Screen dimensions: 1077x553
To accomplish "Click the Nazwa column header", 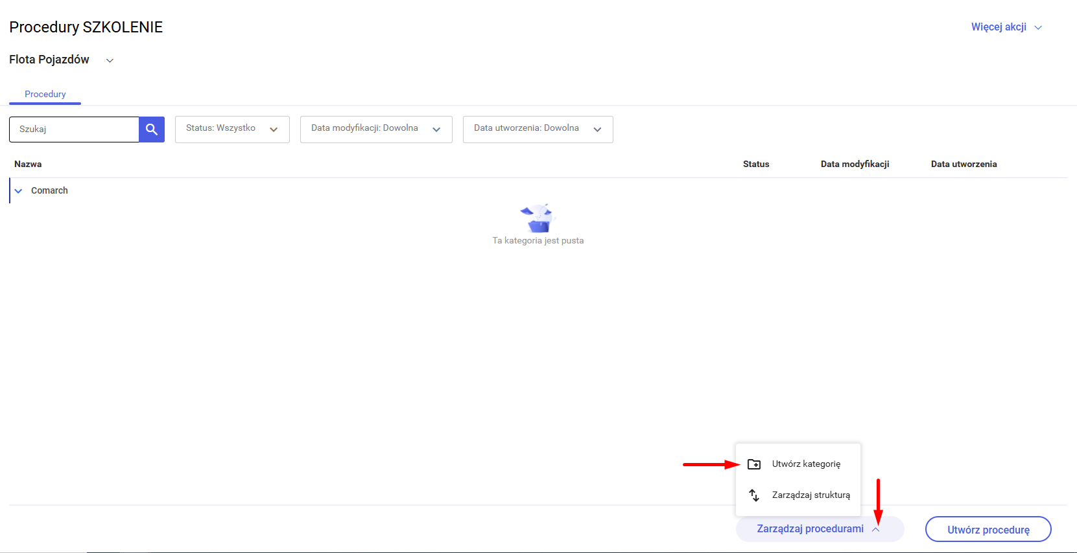I will click(x=28, y=164).
